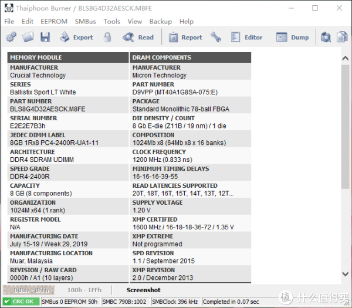Click the 8 Gb E-die density value
This screenshot has height=308, width=352.
pos(179,126)
